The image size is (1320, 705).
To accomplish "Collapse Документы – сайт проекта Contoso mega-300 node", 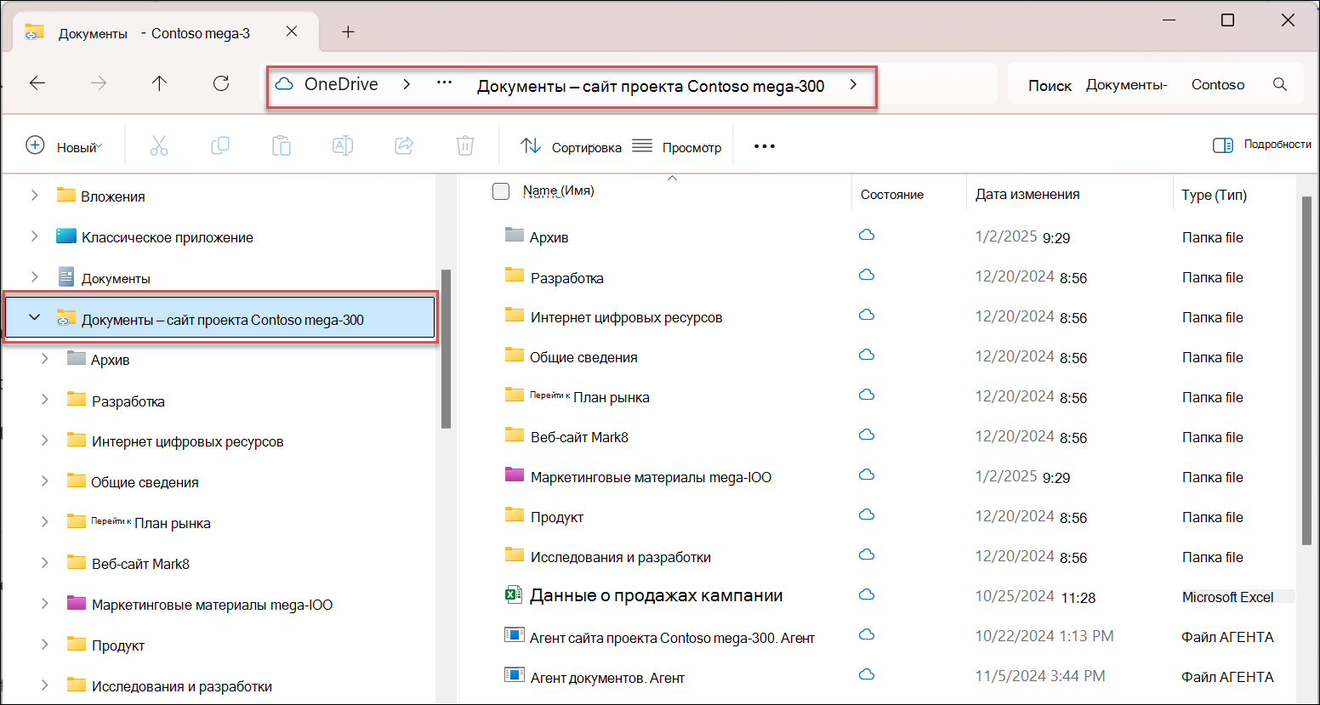I will 34,317.
